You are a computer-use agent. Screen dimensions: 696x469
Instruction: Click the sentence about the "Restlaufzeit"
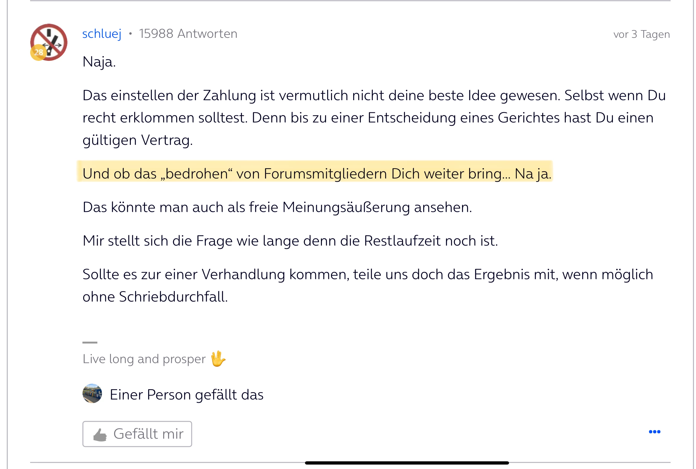pyautogui.click(x=290, y=241)
